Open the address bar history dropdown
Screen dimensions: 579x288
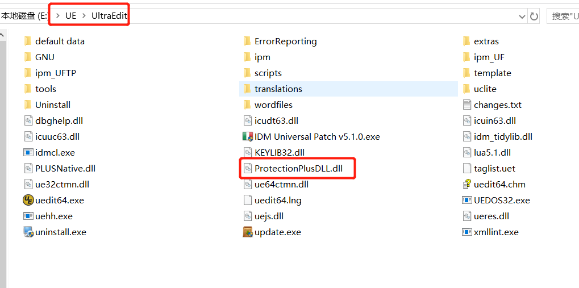coord(522,16)
